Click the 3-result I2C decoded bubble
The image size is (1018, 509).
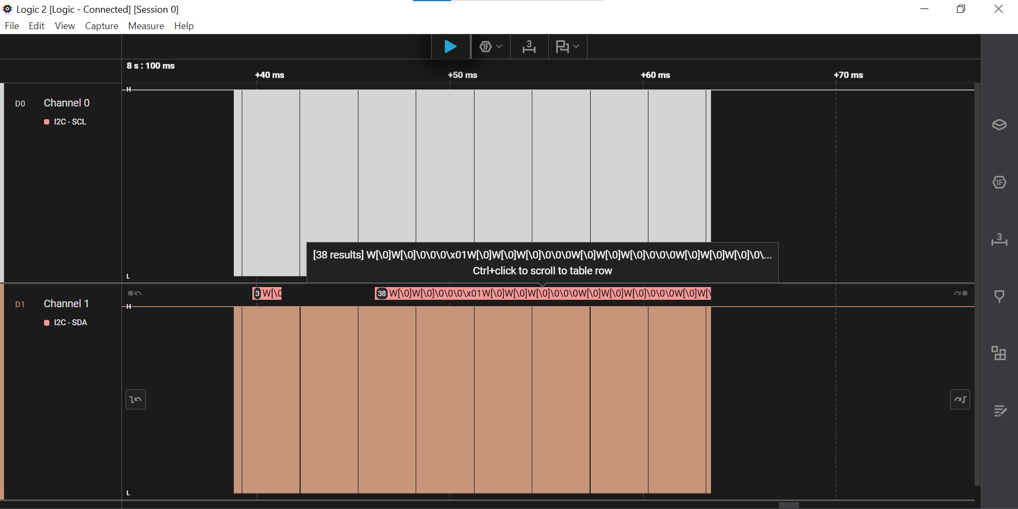click(267, 293)
